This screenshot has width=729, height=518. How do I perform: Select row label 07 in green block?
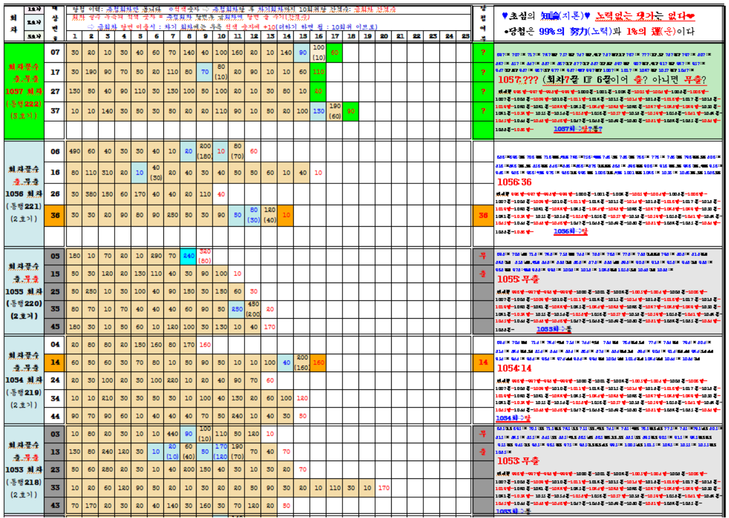[x=55, y=52]
